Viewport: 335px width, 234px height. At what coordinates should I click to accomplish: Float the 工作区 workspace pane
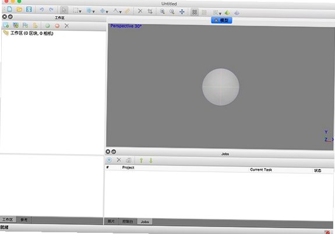(10, 17)
